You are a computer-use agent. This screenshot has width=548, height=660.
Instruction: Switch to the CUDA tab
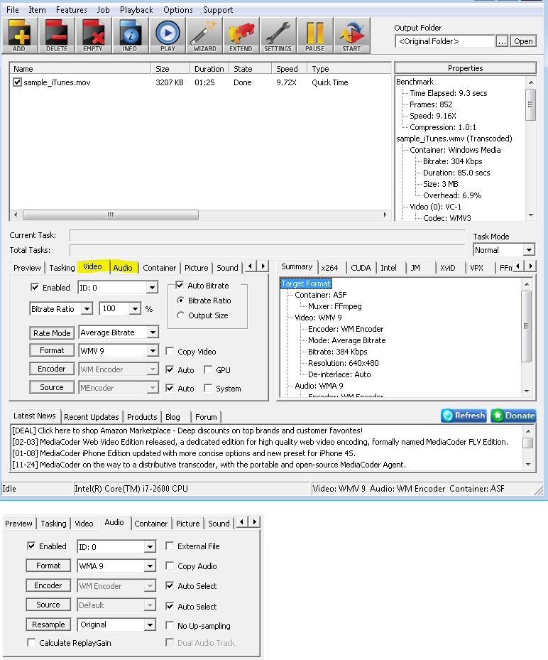(x=361, y=268)
